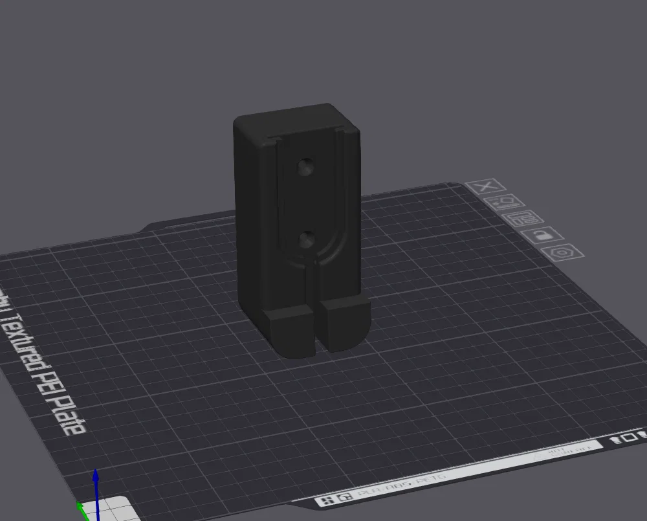Click the plate's arrange objects icon
Viewport: 647px width, 521px height.
(523, 218)
